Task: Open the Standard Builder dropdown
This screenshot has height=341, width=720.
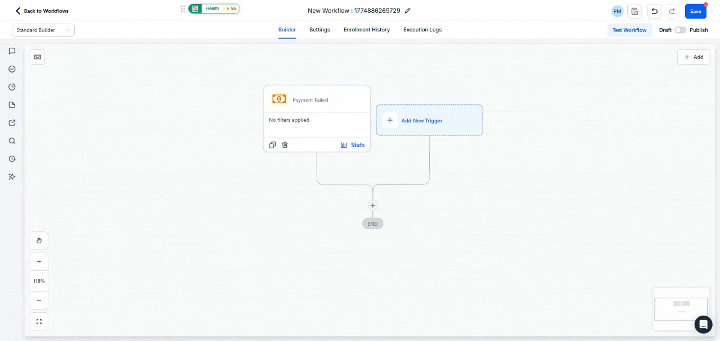Action: point(43,30)
